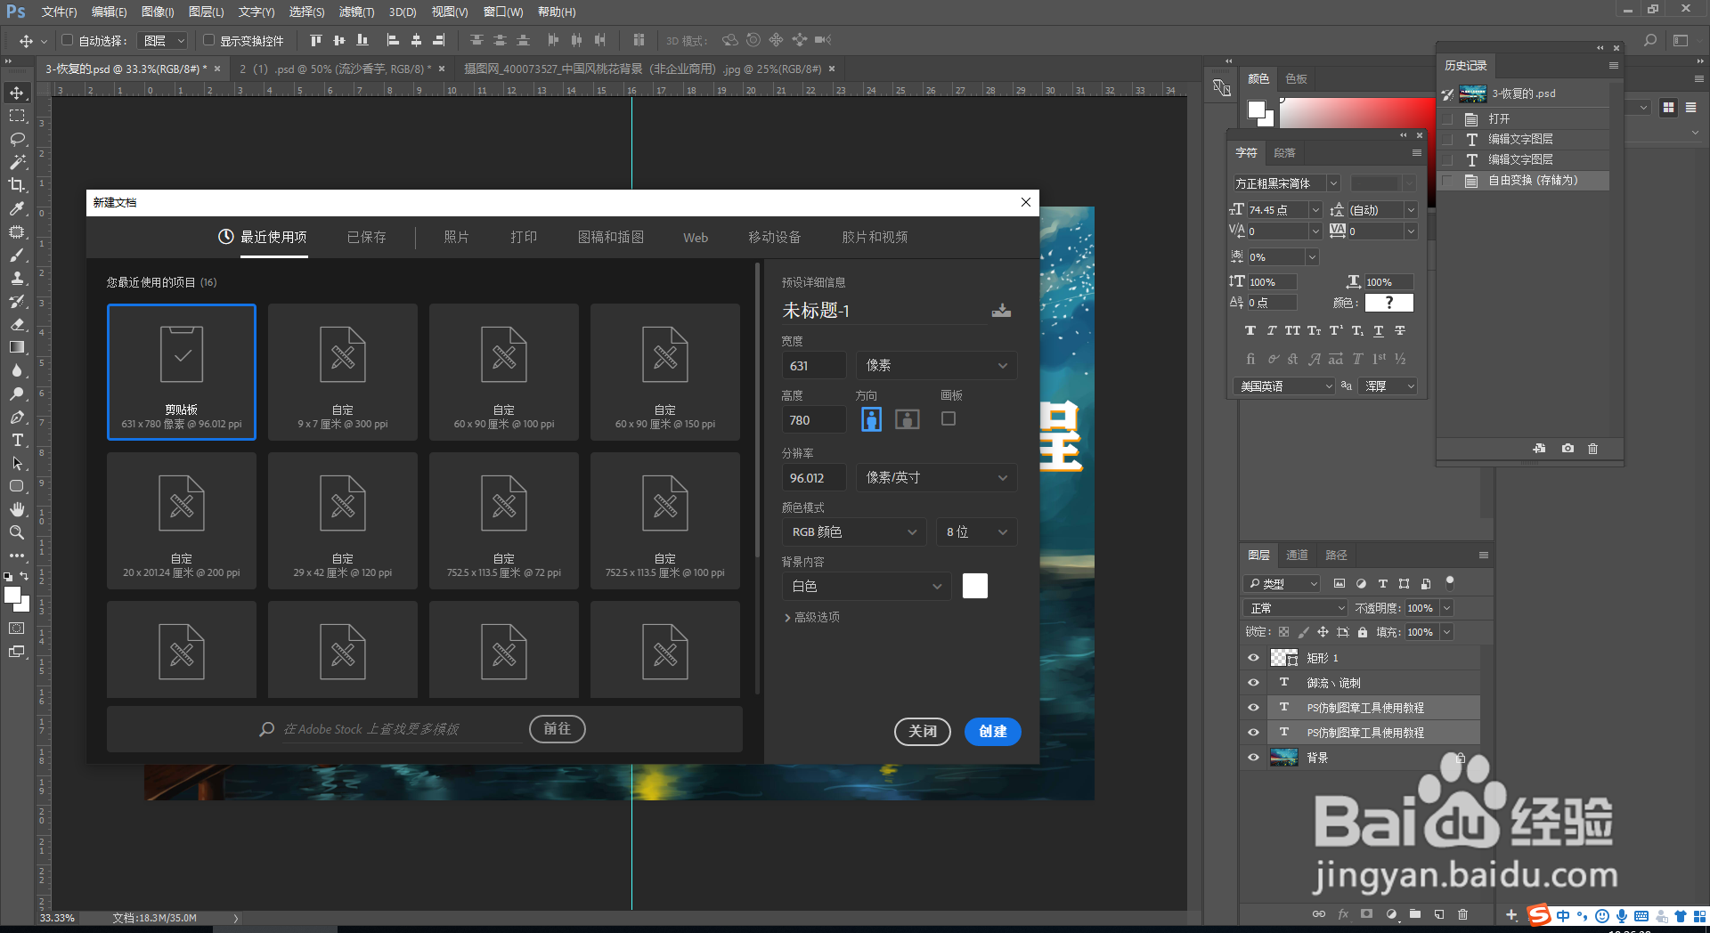Select the Crop tool
This screenshot has height=933, width=1710.
tap(17, 185)
